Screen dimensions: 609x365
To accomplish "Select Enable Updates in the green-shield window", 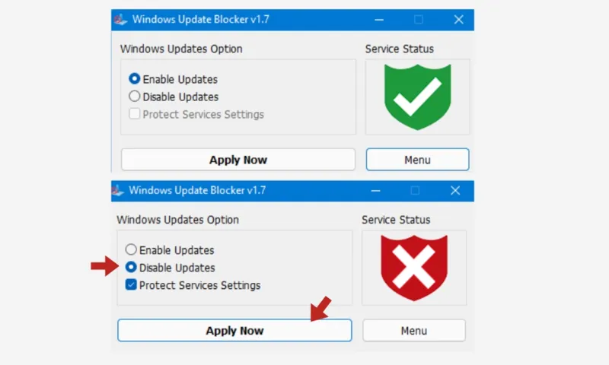I will click(135, 79).
